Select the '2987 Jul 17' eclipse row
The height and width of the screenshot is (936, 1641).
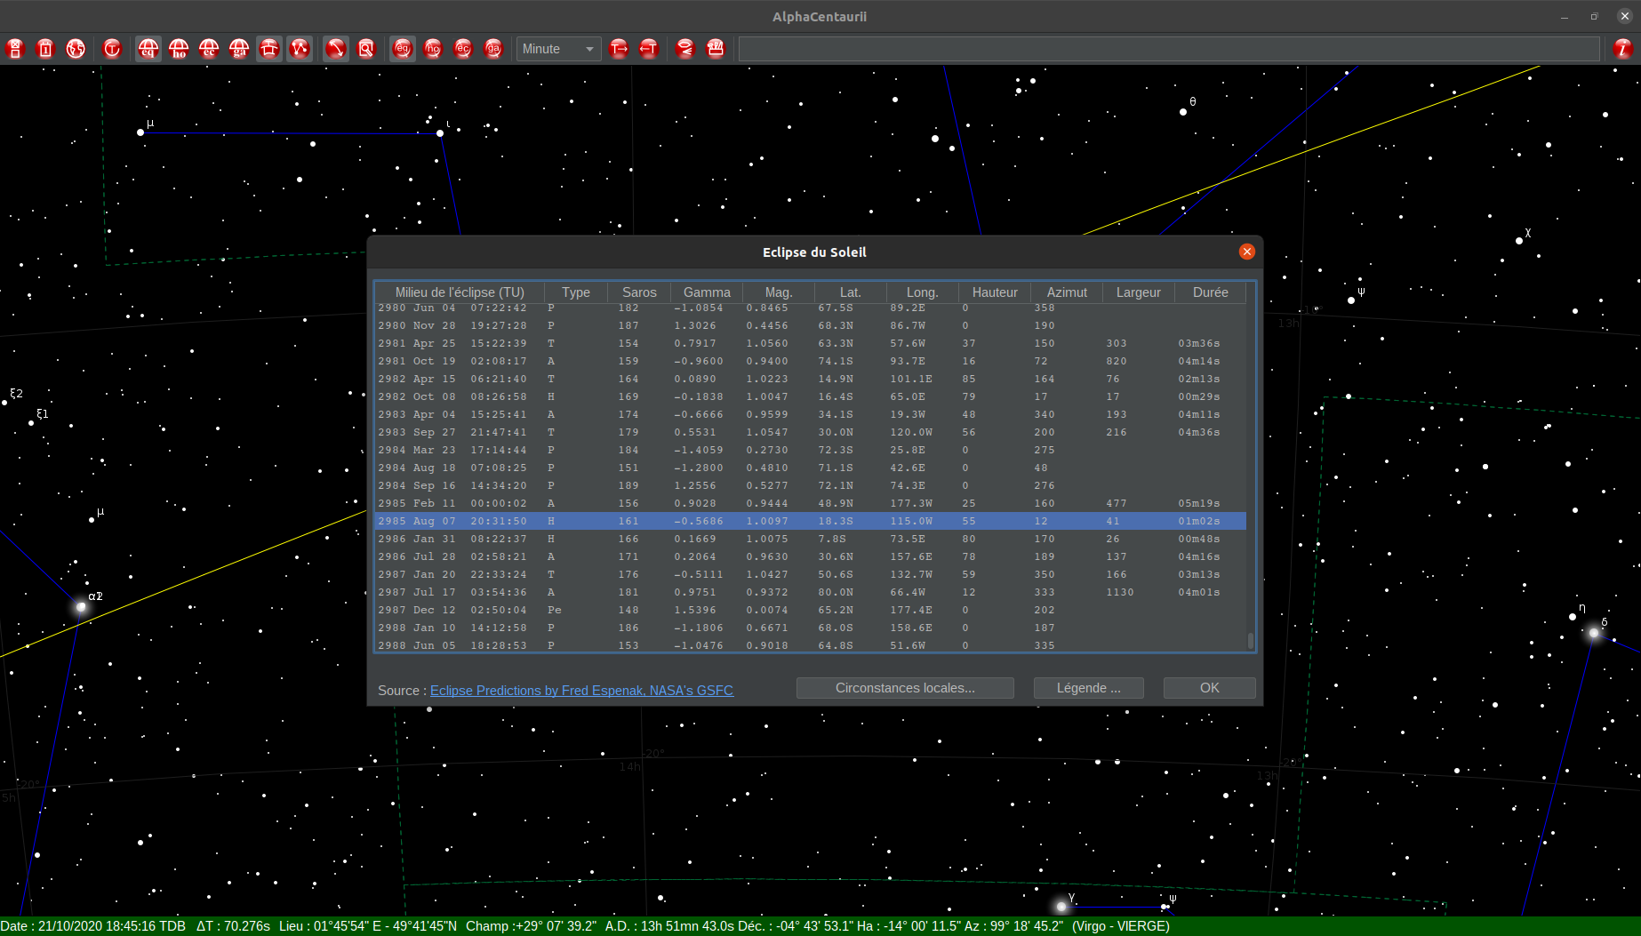point(811,592)
